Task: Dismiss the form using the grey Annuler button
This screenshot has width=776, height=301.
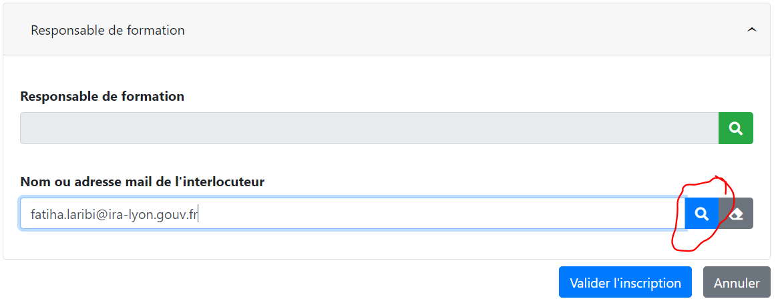Action: [737, 283]
